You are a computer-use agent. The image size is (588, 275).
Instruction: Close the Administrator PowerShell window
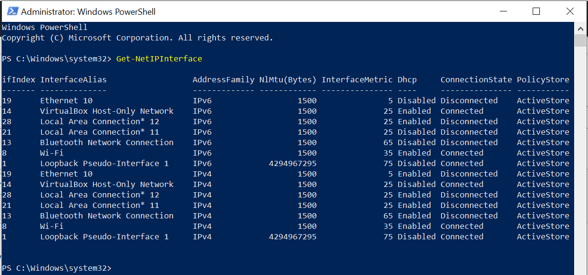(x=569, y=11)
